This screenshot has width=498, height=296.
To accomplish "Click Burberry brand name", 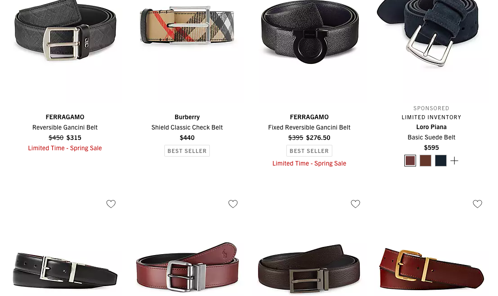I will (187, 117).
